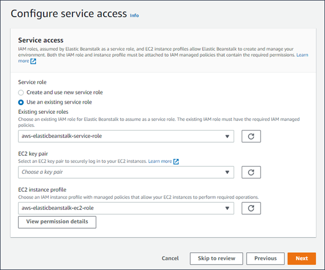This screenshot has width=325, height=270.
Task: Click the arrow on the aws-elasticbeanstalk-ec2-role dropdown
Action: click(x=227, y=208)
